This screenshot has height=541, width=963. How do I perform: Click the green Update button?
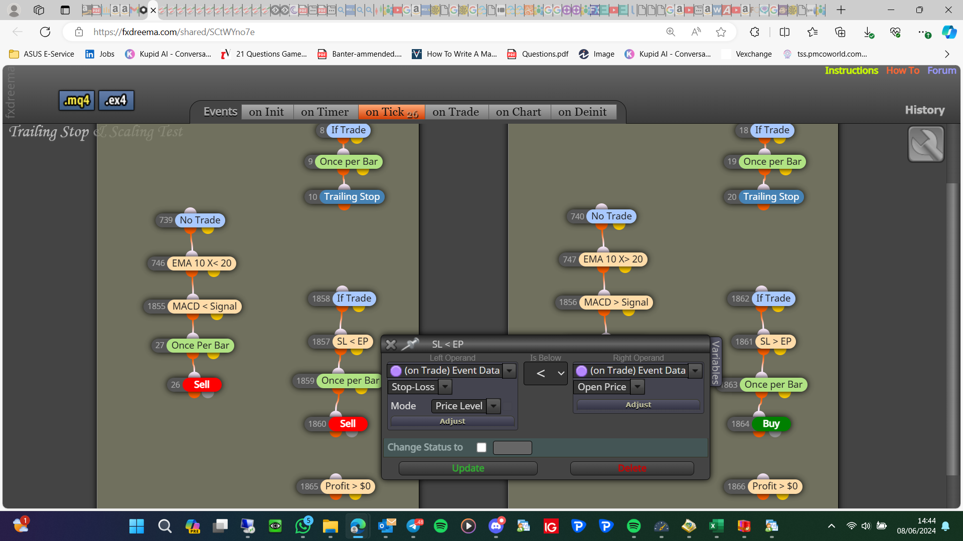468,468
